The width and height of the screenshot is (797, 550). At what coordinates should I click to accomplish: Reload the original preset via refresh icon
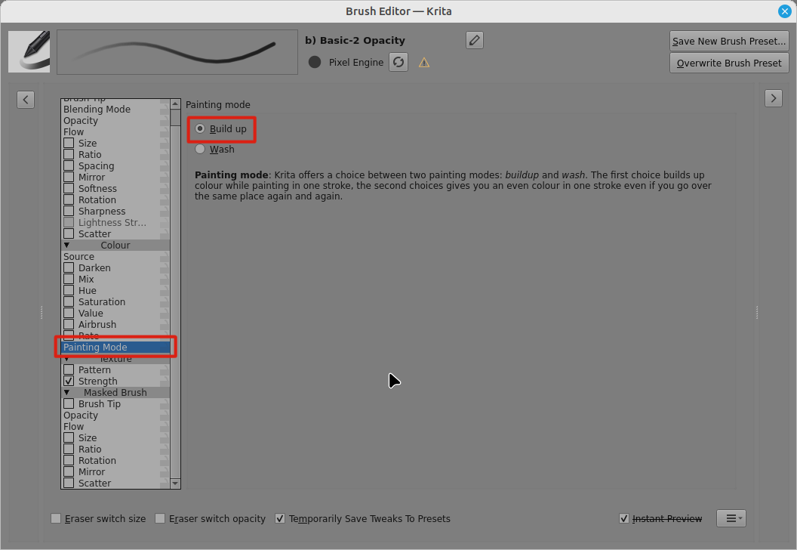coord(398,62)
